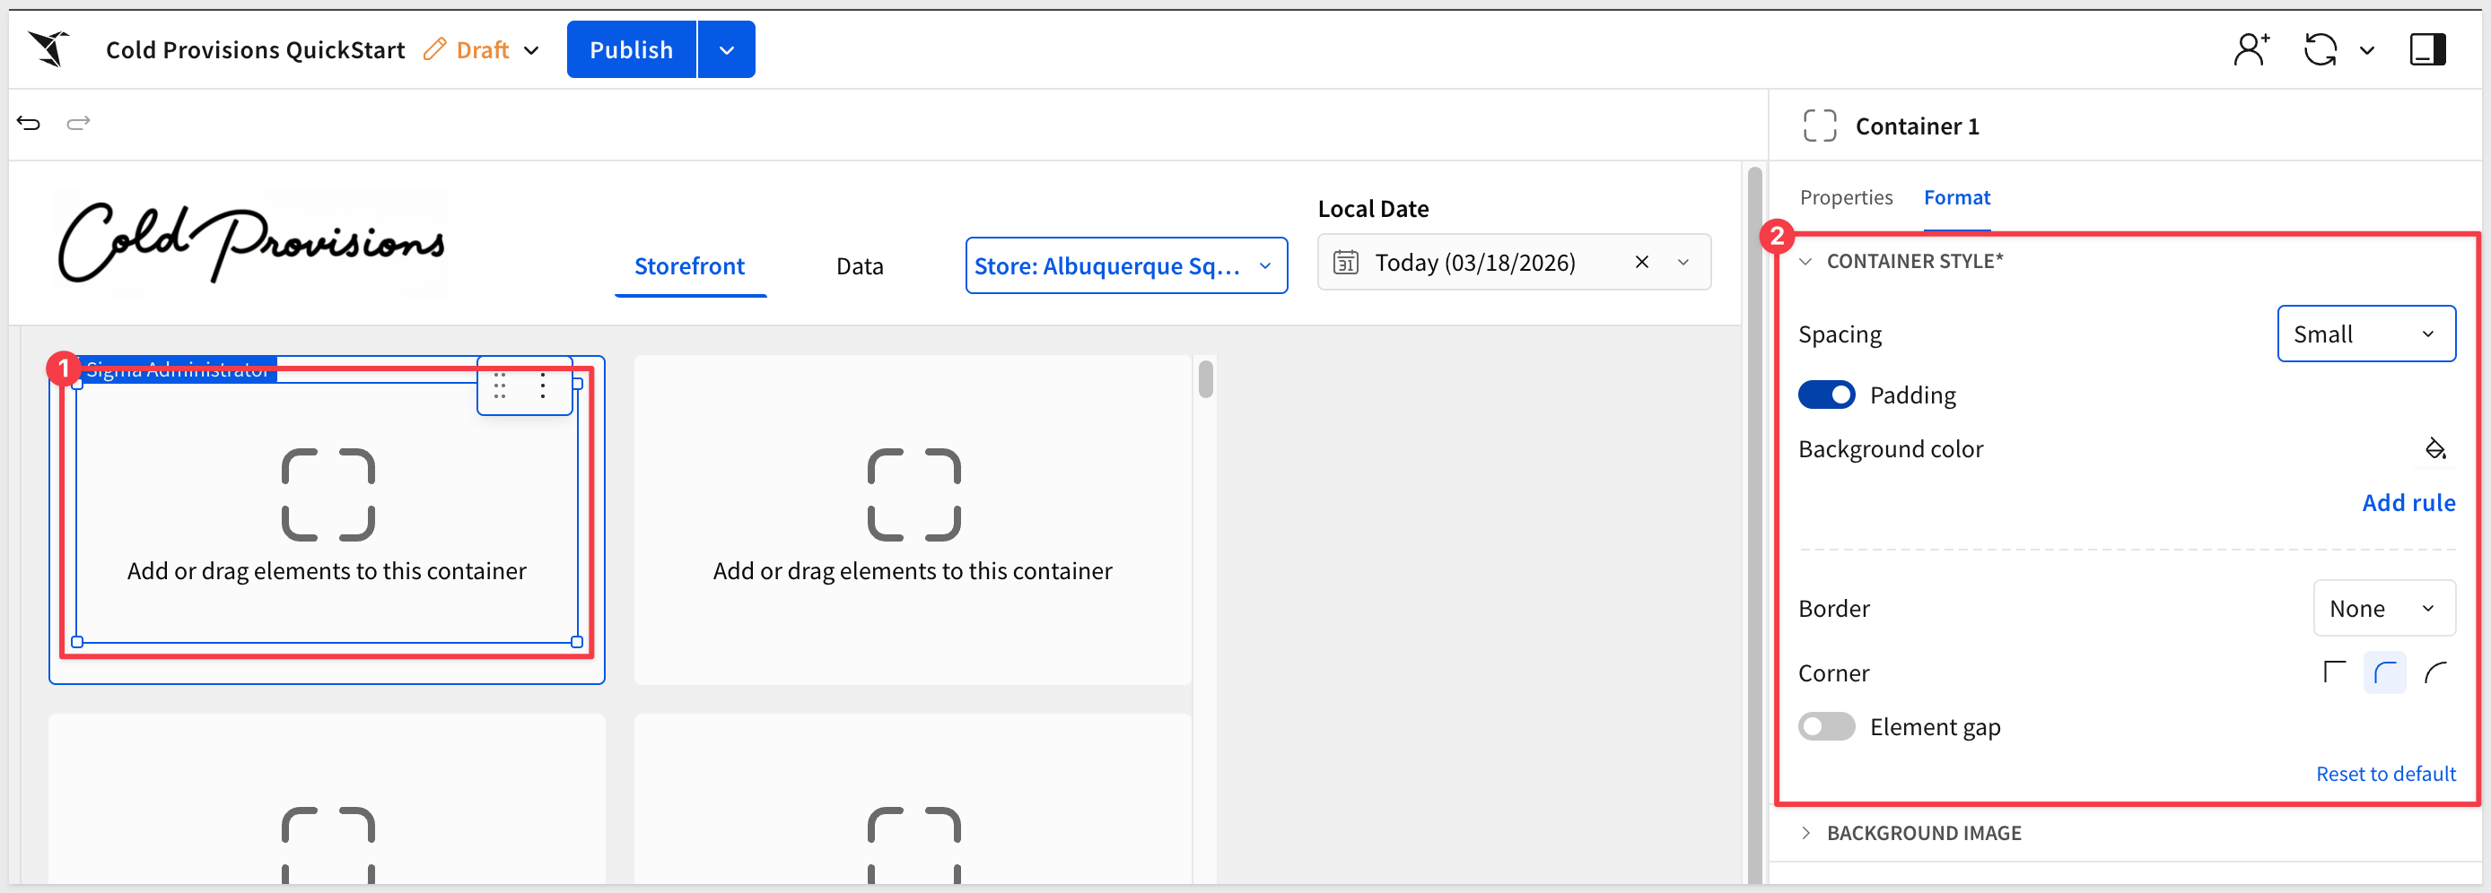Viewport: 2491px width, 893px height.
Task: Click the container drag handle icon
Action: click(x=500, y=386)
